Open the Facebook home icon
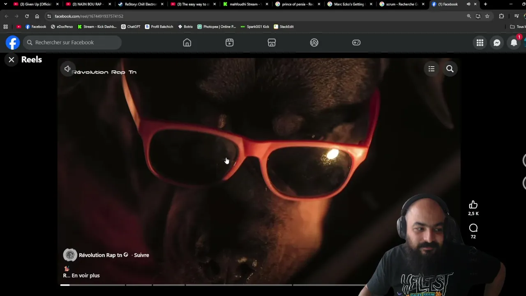 click(x=187, y=42)
